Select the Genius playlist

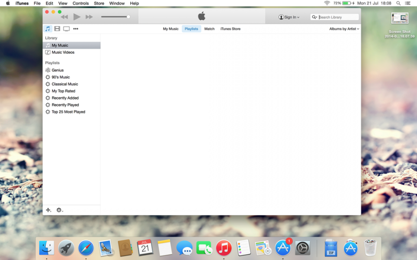coord(57,70)
